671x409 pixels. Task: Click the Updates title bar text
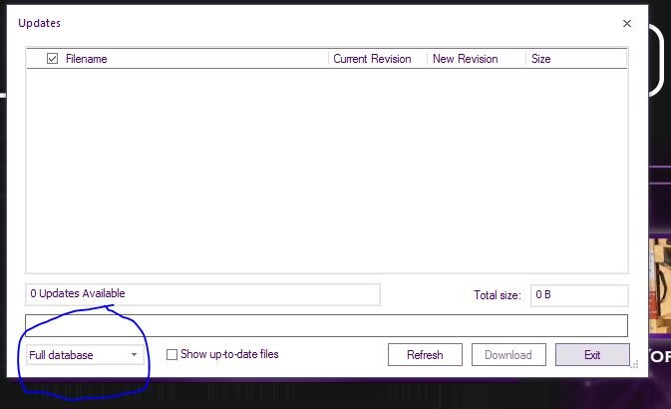tap(39, 23)
